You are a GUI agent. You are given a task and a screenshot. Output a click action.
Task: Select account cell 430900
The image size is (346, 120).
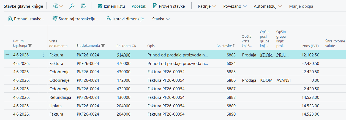click(123, 72)
